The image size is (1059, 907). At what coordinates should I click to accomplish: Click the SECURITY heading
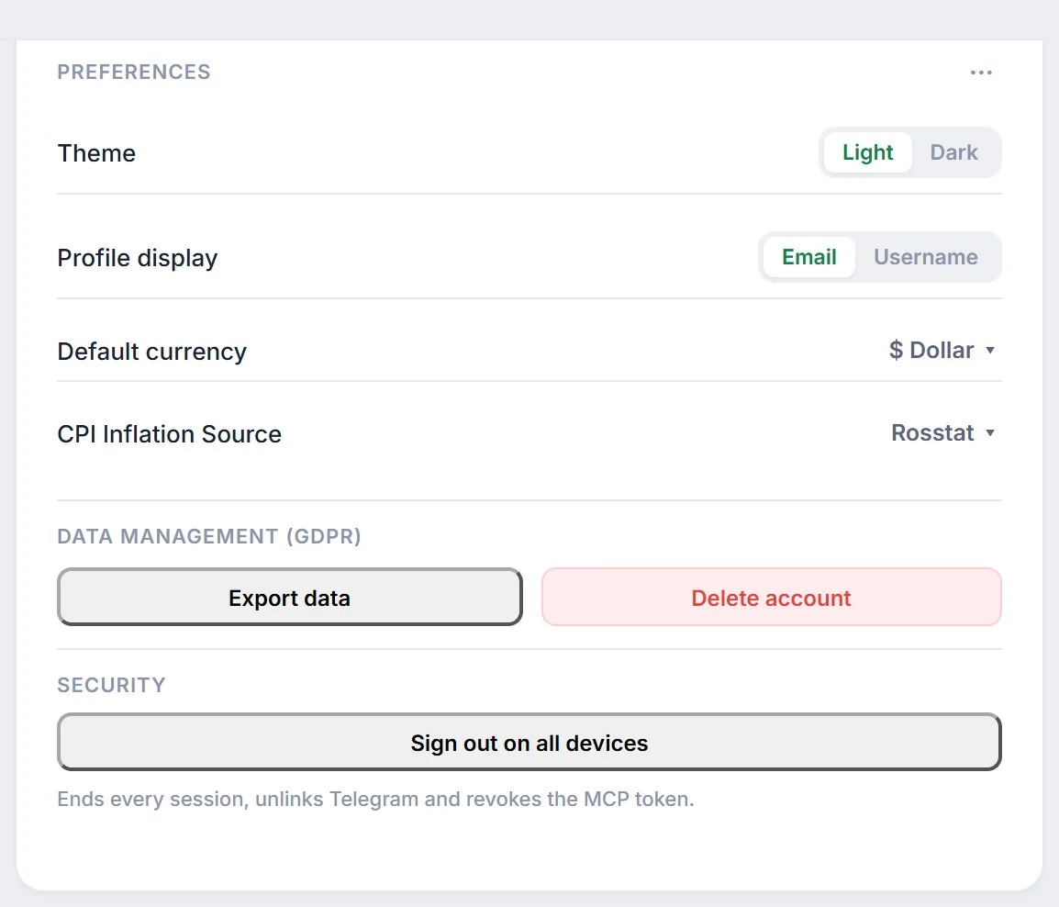pos(111,685)
